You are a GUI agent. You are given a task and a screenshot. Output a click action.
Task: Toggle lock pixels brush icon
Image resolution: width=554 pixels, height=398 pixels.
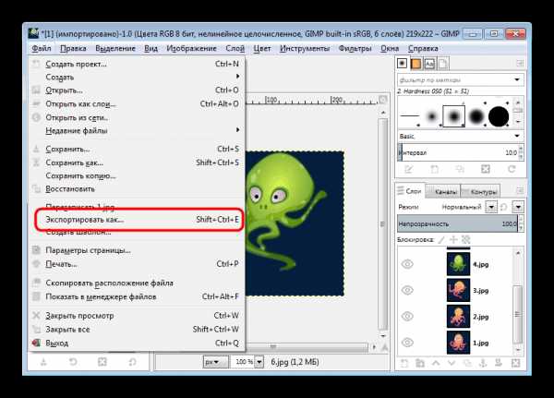441,240
